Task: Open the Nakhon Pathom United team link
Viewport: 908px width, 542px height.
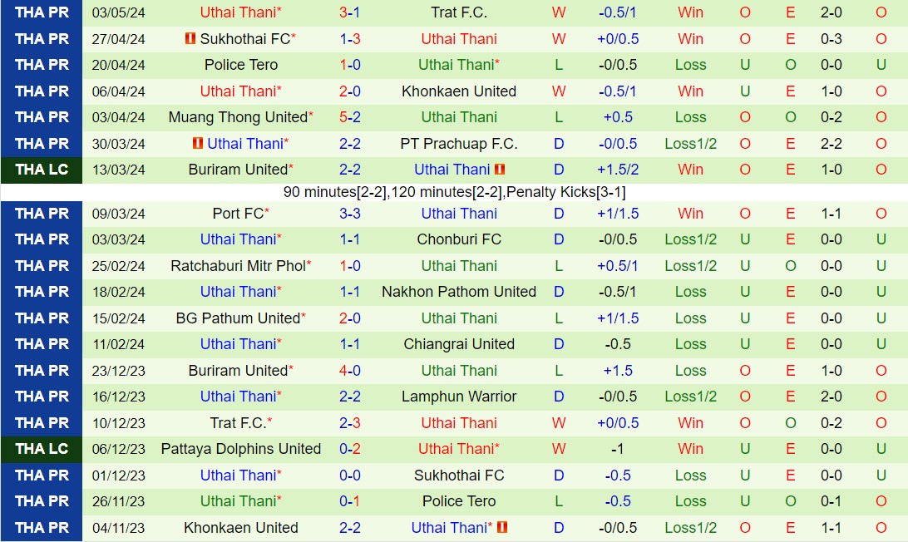Action: pos(459,292)
